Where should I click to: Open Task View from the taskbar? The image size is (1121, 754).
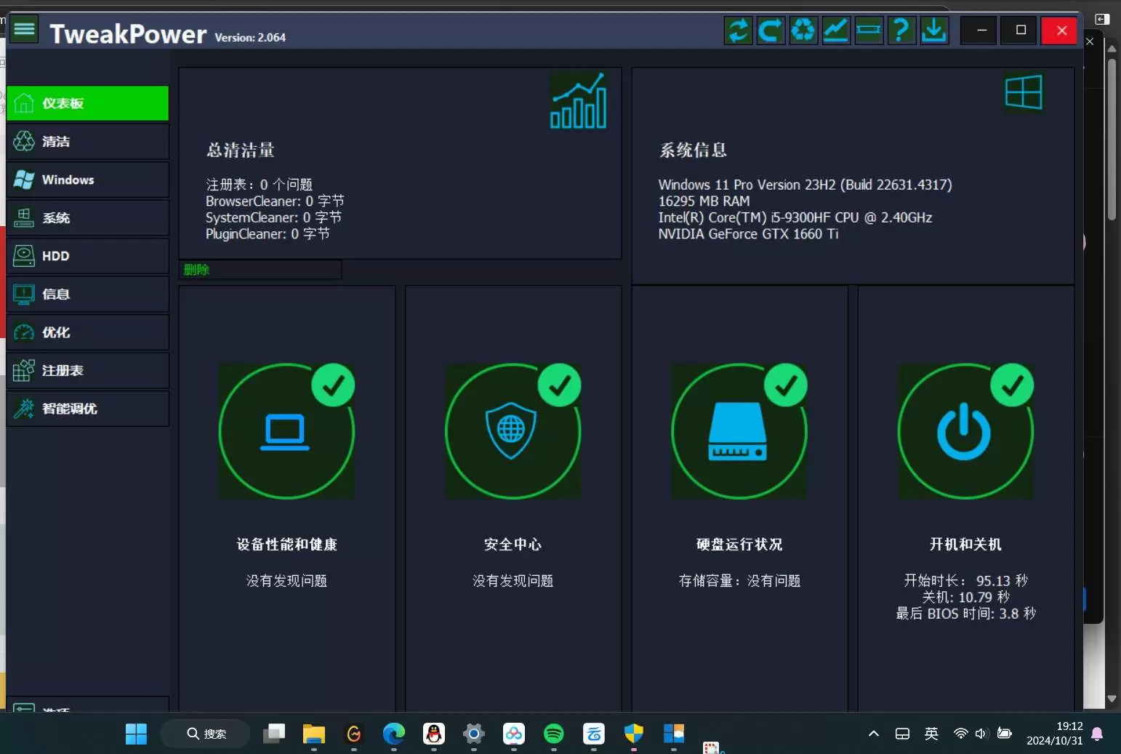[274, 734]
